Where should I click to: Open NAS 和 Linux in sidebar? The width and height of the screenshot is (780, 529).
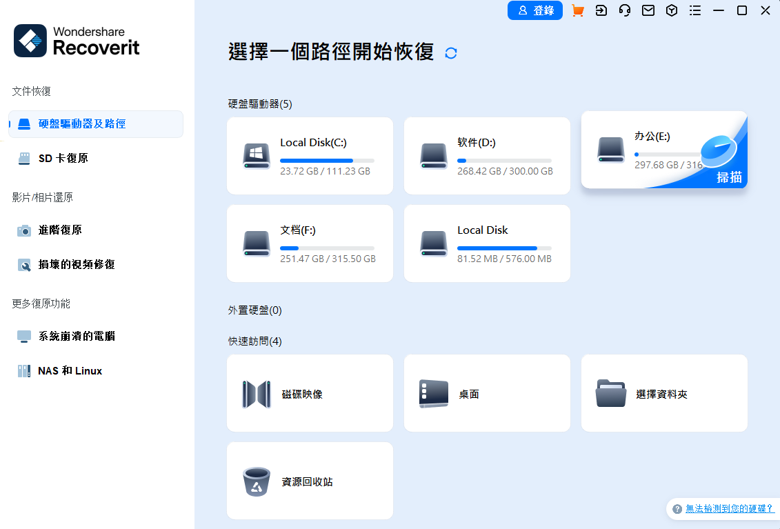point(96,371)
